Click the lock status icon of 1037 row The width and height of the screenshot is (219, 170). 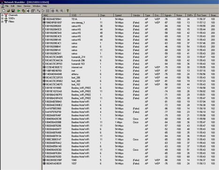(44, 163)
